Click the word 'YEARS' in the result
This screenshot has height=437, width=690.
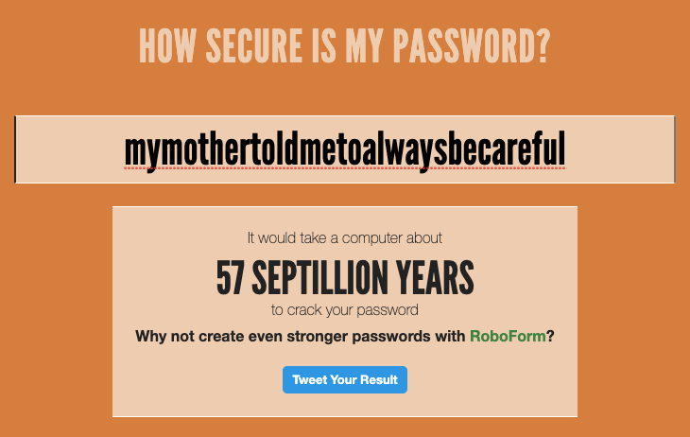click(x=436, y=278)
